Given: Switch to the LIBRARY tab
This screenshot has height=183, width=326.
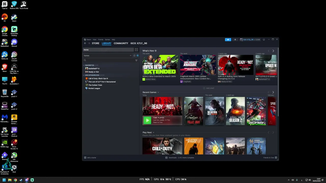Looking at the screenshot, I should pyautogui.click(x=106, y=43).
